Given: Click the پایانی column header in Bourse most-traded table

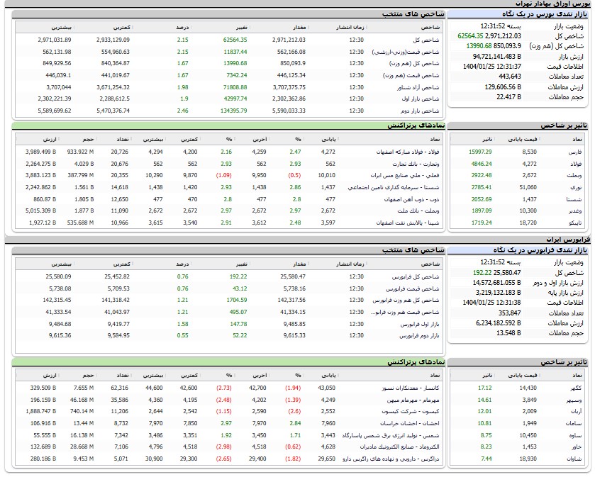Looking at the screenshot, I should (328, 140).
